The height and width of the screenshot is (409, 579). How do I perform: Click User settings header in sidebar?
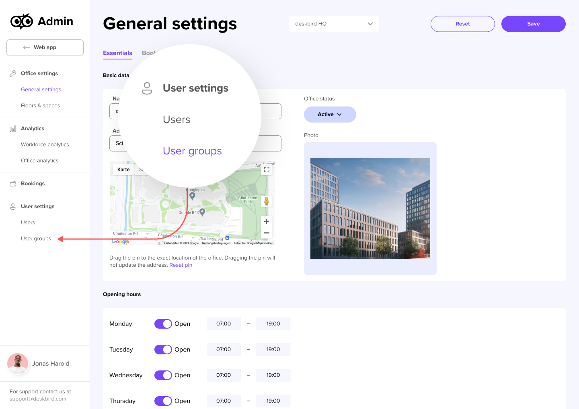click(x=38, y=207)
